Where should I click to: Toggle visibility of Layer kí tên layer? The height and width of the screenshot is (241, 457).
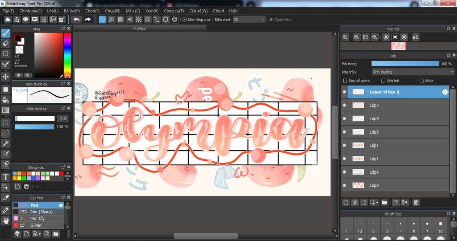(345, 92)
